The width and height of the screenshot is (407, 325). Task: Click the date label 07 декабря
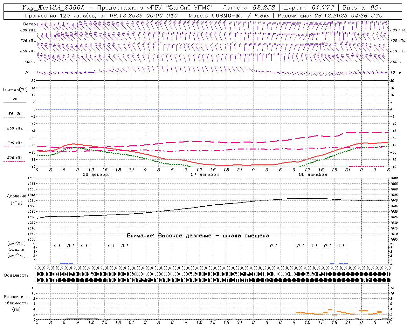(205, 175)
